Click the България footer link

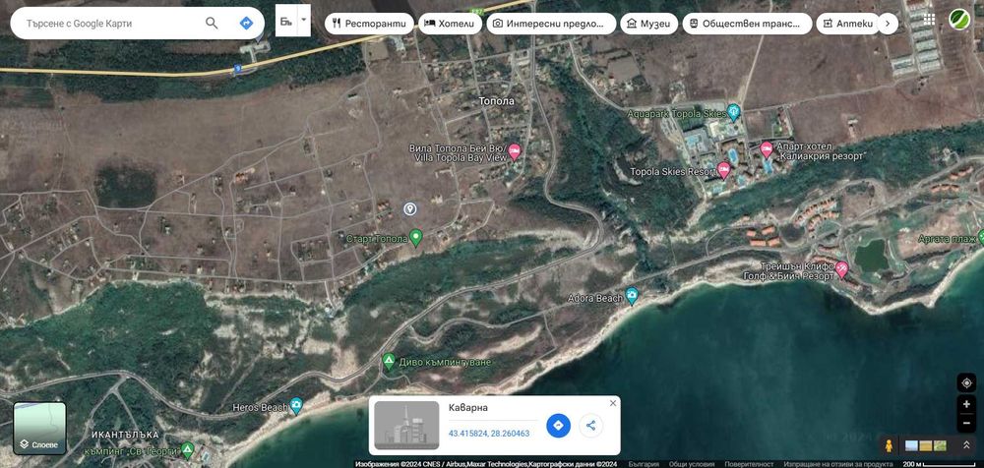point(645,464)
